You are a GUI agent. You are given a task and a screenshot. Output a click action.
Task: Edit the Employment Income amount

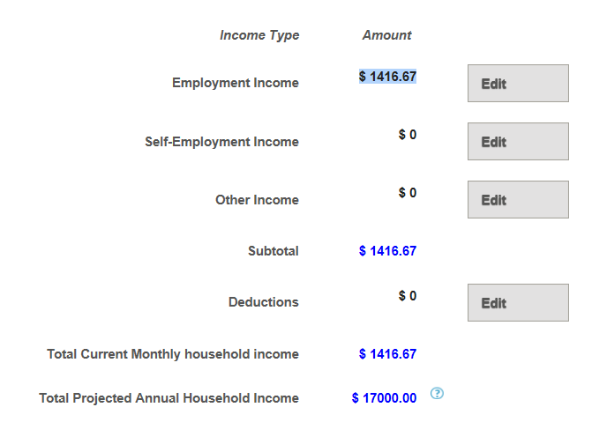point(518,84)
